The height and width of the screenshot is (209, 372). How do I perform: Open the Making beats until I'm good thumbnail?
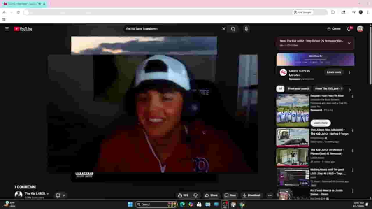(293, 177)
